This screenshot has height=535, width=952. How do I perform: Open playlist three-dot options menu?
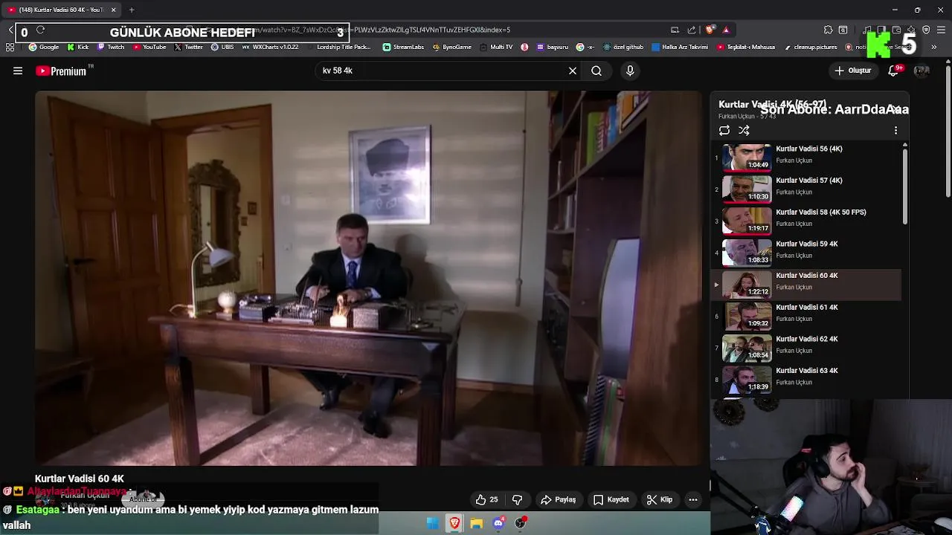coord(895,130)
